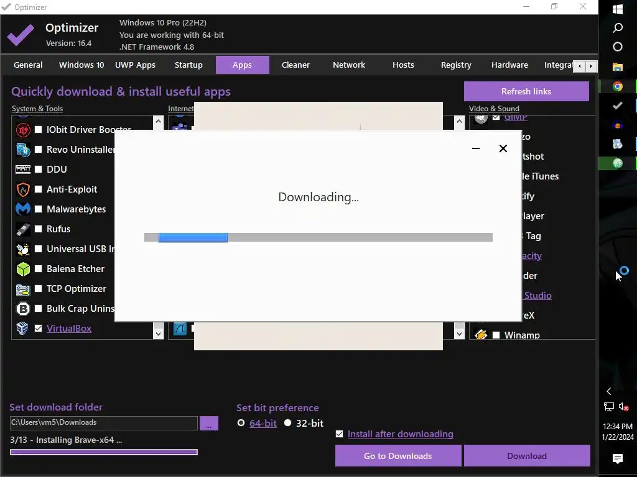Click the Download button
Image resolution: width=637 pixels, height=477 pixels.
[527, 455]
